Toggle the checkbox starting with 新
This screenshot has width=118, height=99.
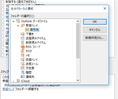[x=3, y=51]
